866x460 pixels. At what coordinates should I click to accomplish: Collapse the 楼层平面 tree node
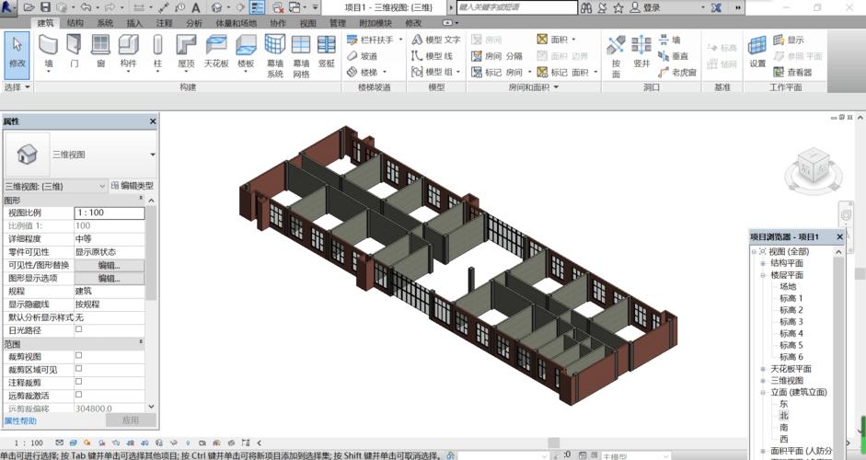tap(763, 275)
